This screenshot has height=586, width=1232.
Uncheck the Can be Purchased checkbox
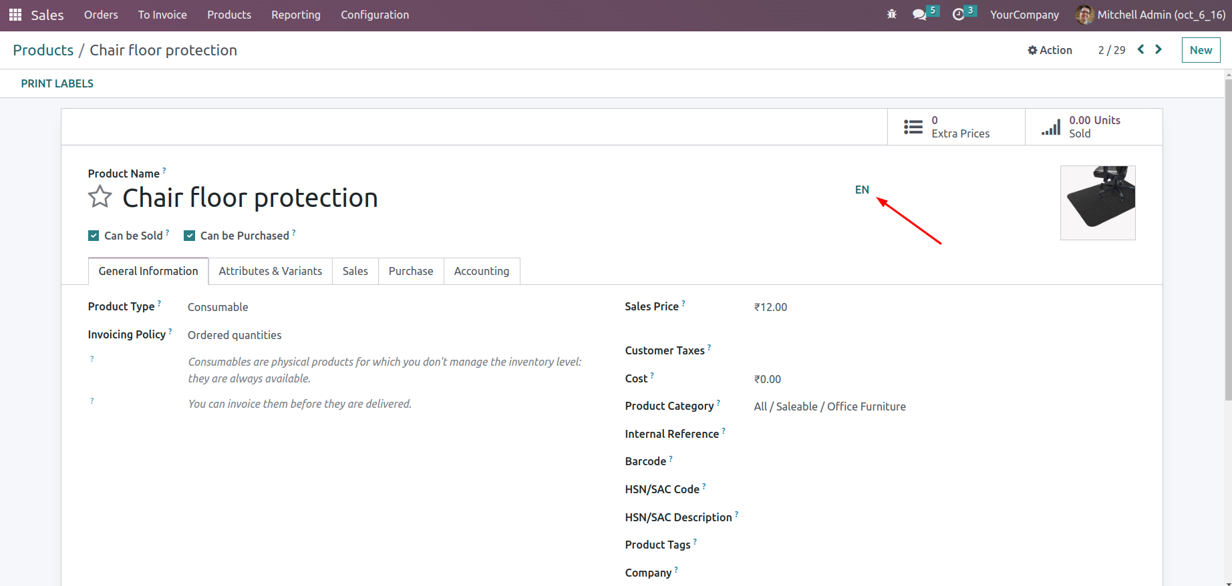coord(190,236)
